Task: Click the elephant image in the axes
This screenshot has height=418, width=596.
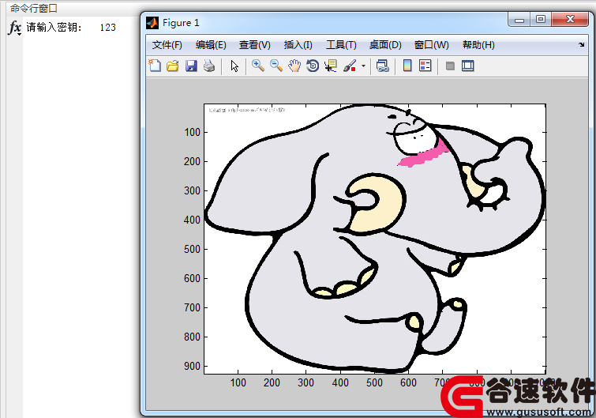Action: 375,239
